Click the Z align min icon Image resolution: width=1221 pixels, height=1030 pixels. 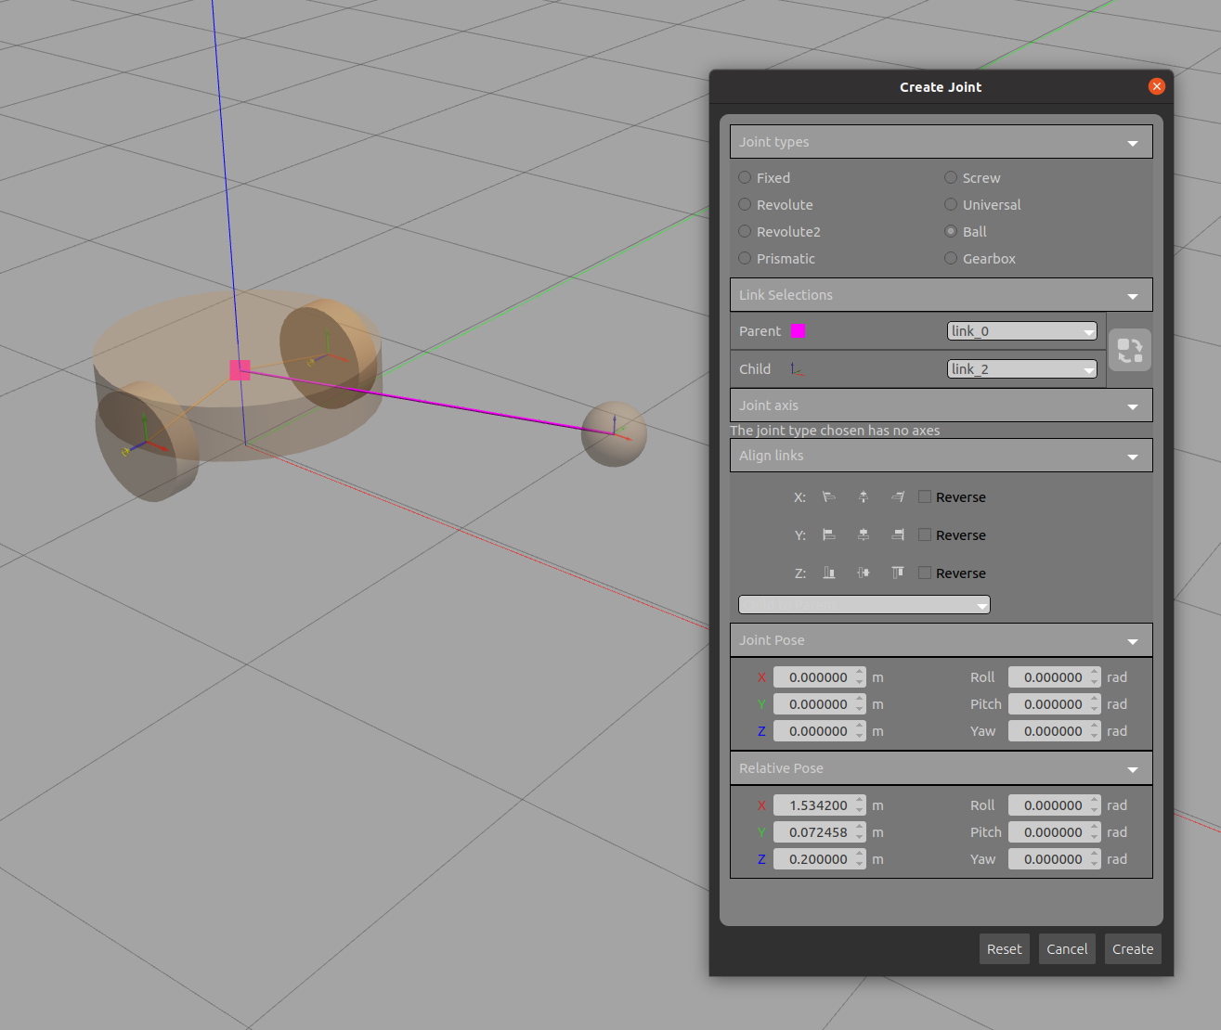point(829,573)
